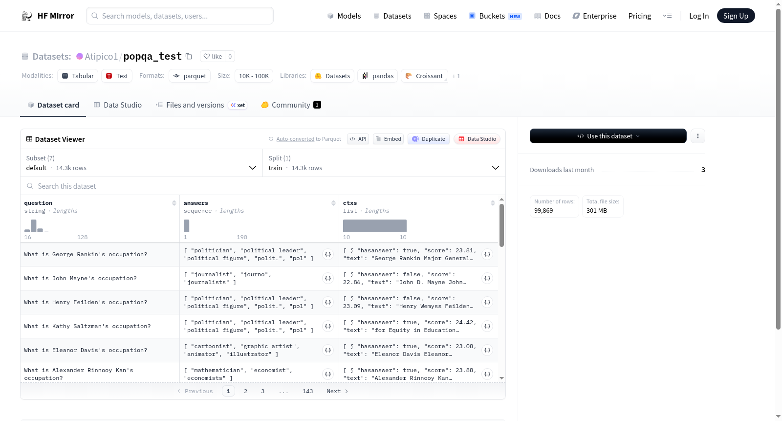The image size is (782, 421).
Task: Open the Subset default dropdown
Action: coord(141,163)
